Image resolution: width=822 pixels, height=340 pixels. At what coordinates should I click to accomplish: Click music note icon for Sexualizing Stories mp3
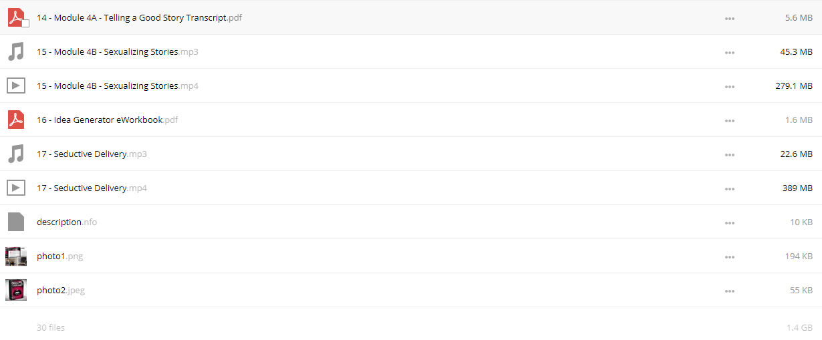(15, 51)
